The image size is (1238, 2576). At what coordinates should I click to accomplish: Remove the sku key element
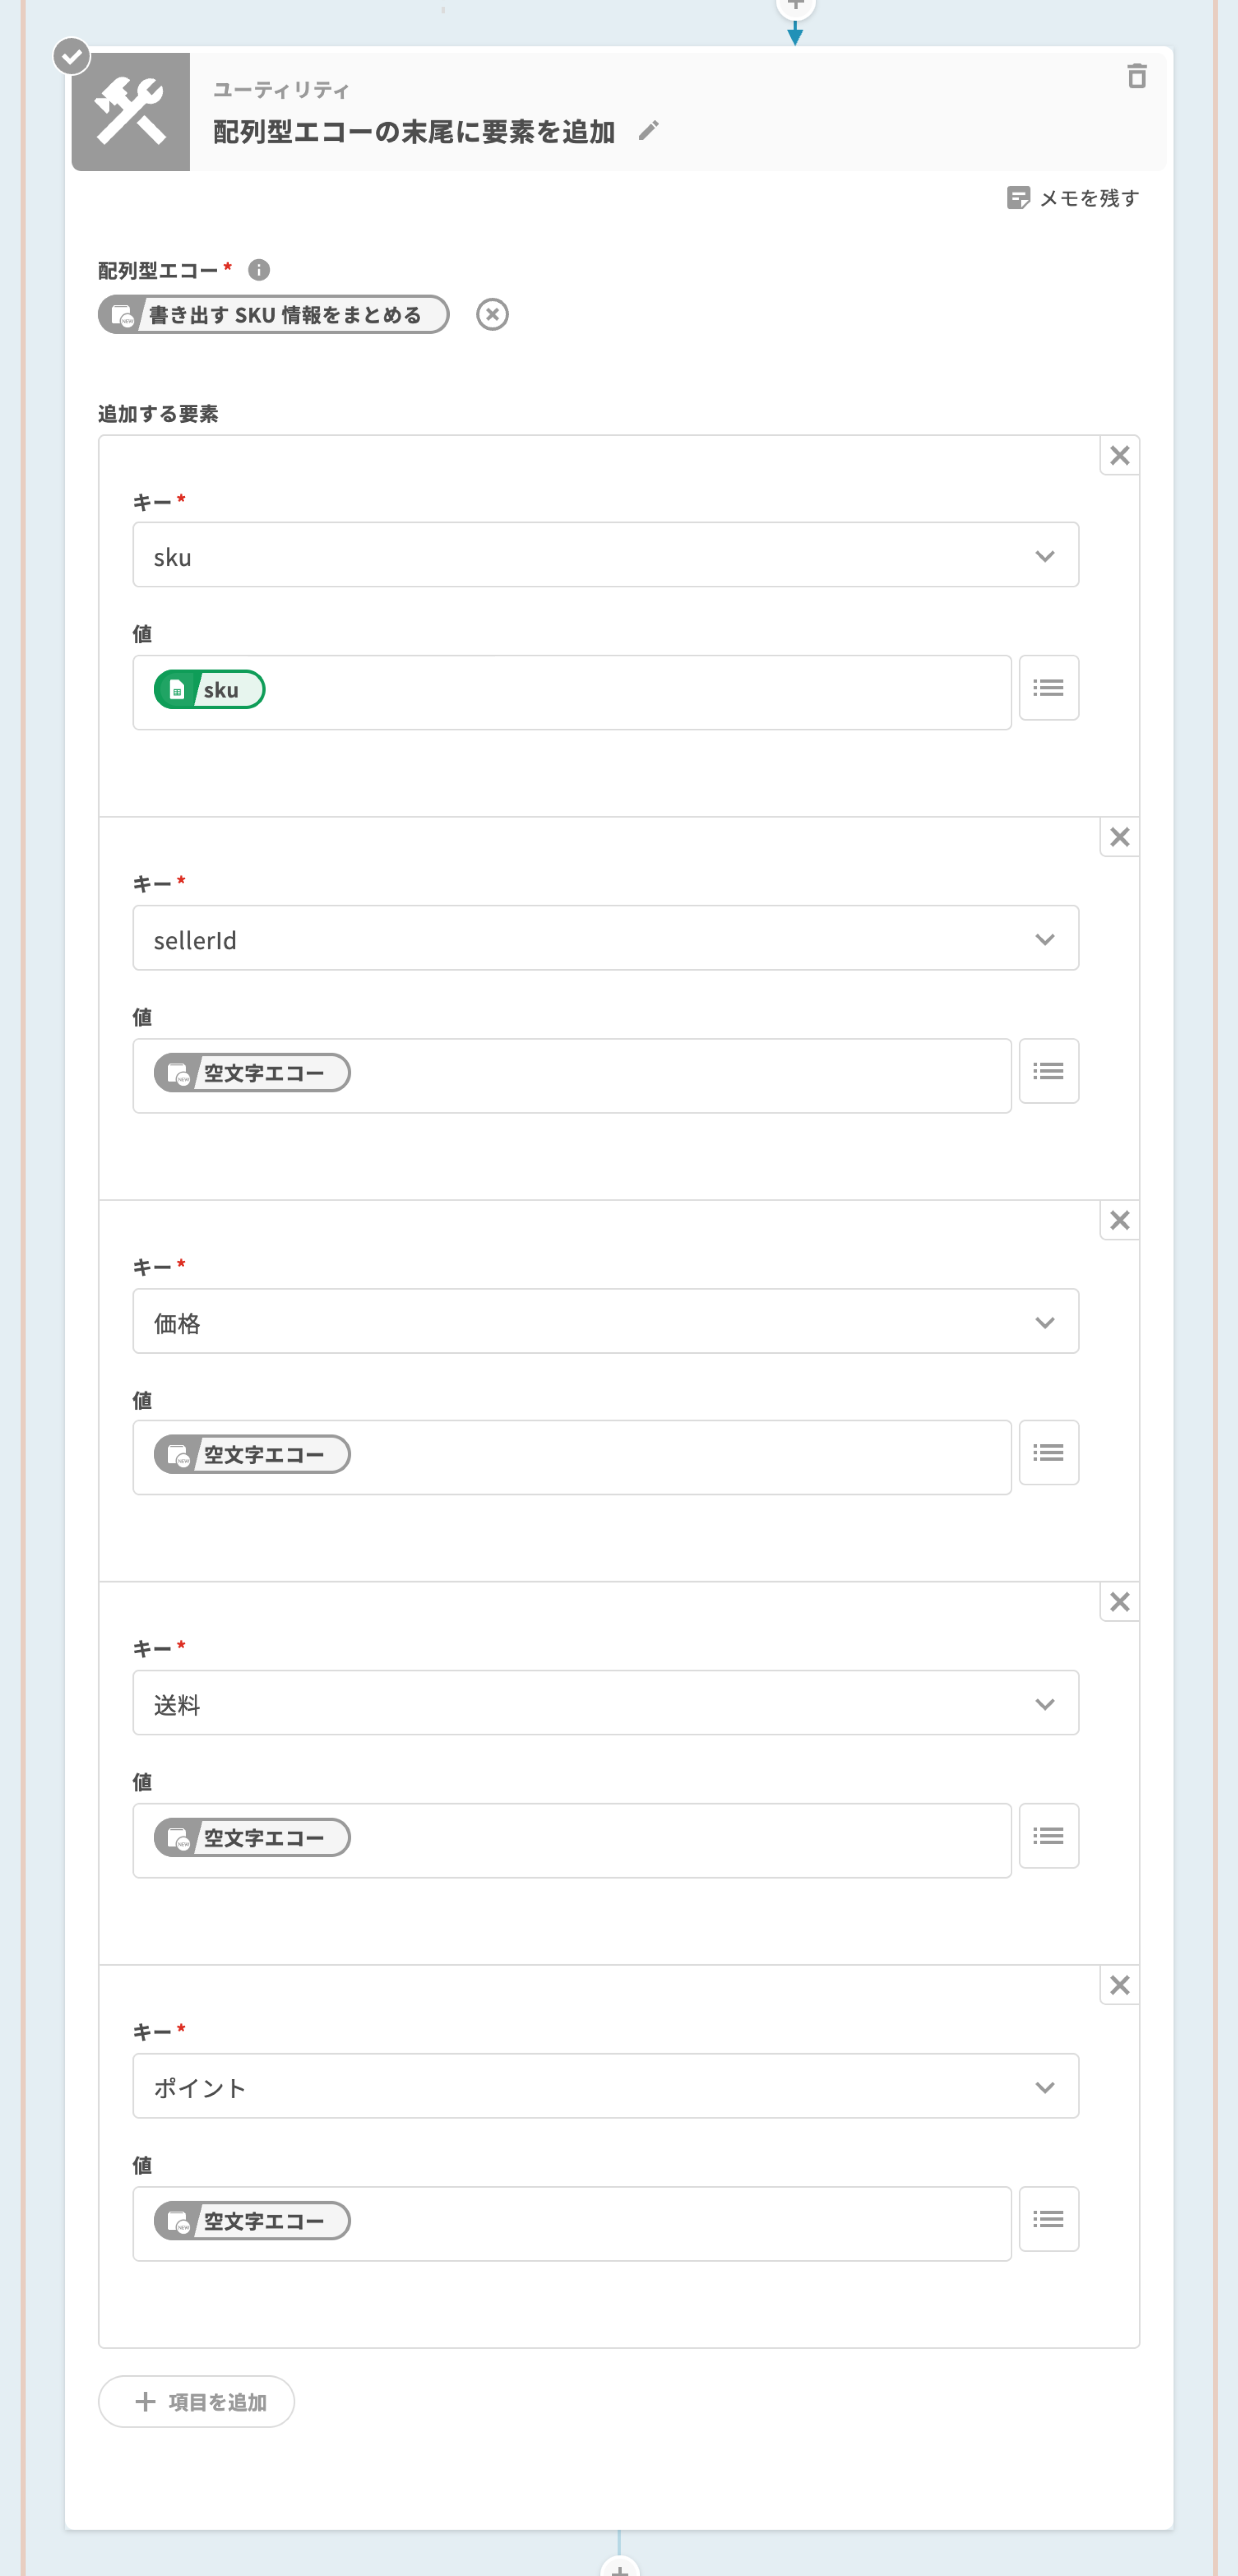click(x=1119, y=456)
